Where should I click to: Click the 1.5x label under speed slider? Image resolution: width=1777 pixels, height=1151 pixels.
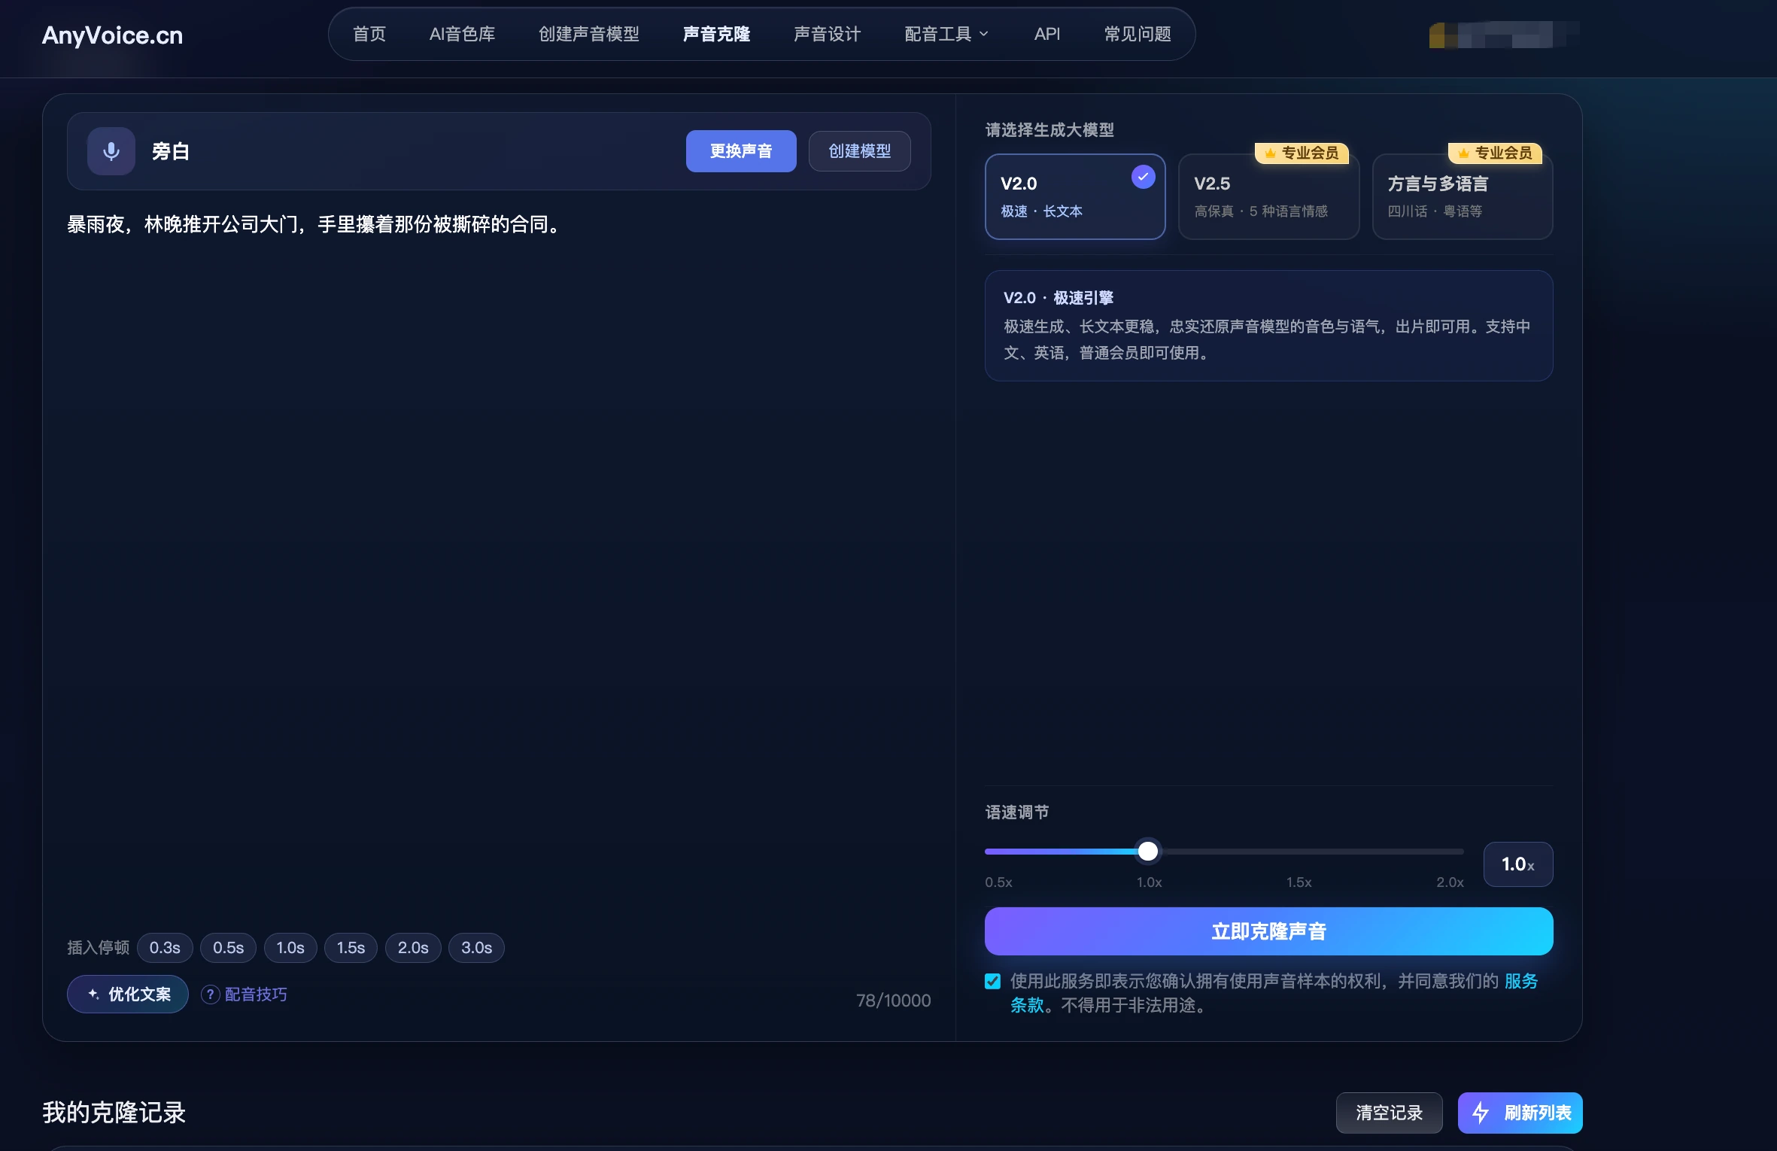pyautogui.click(x=1299, y=882)
